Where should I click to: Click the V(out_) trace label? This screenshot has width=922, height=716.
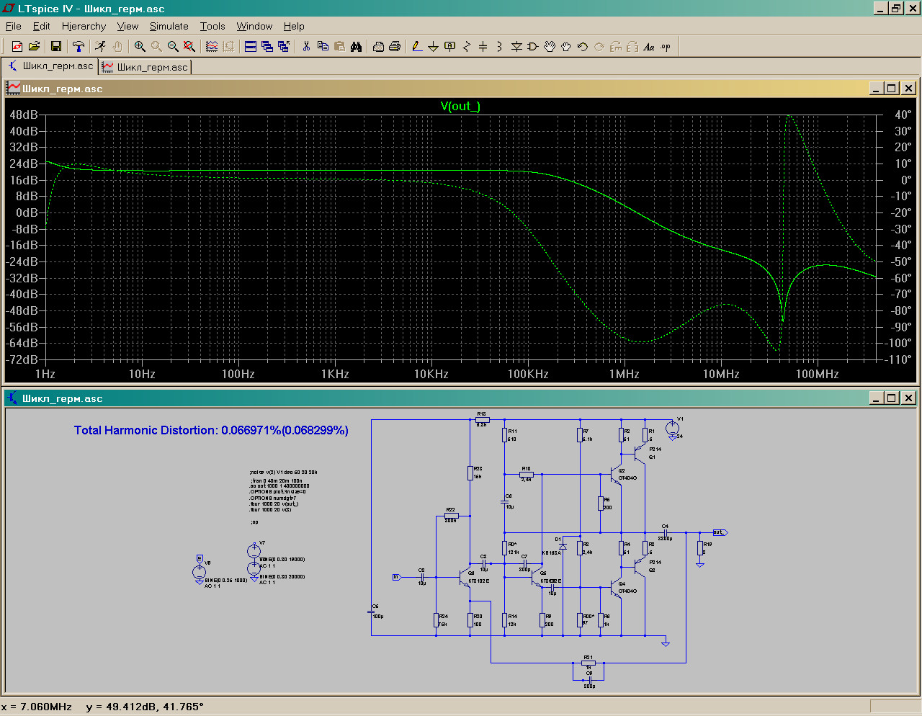click(460, 106)
